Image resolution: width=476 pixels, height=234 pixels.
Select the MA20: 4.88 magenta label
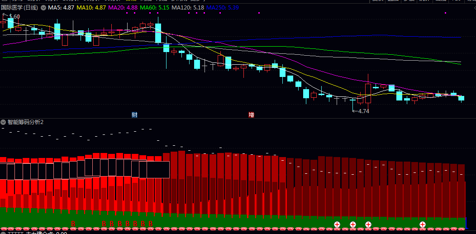click(123, 8)
